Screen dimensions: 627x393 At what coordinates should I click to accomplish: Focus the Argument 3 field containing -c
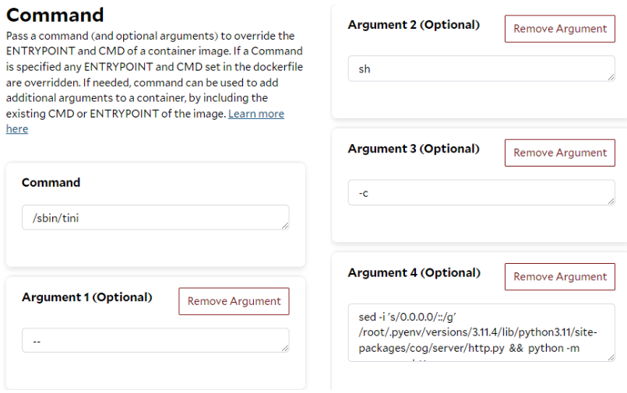481,192
